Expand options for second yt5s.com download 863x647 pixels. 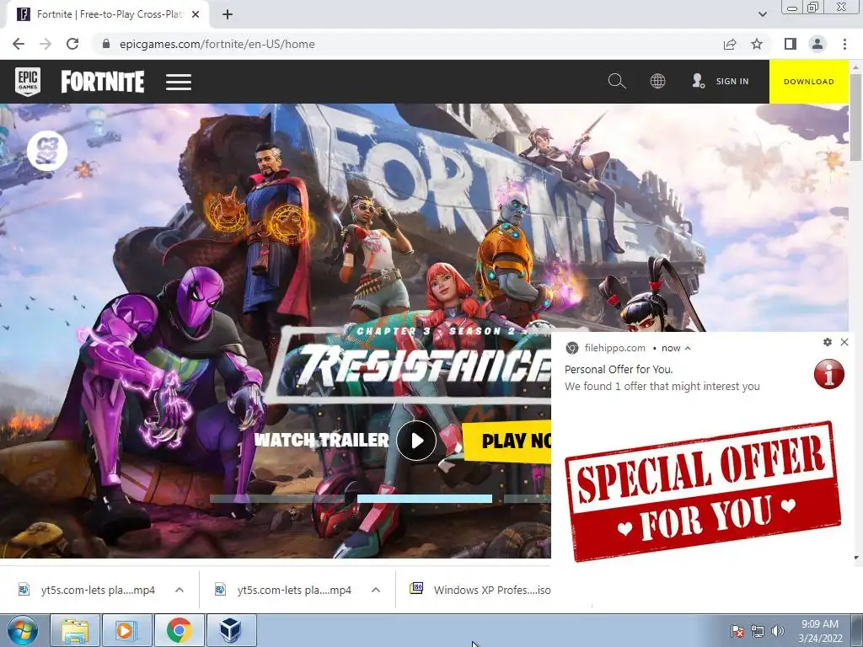coord(376,590)
